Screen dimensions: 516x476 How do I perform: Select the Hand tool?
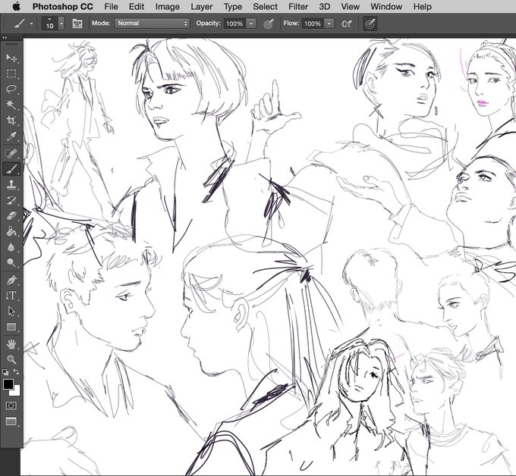(x=11, y=344)
